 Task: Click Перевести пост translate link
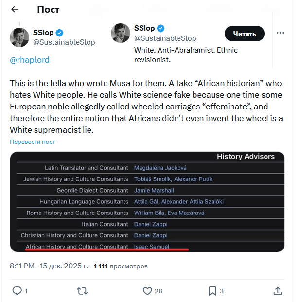point(33,142)
